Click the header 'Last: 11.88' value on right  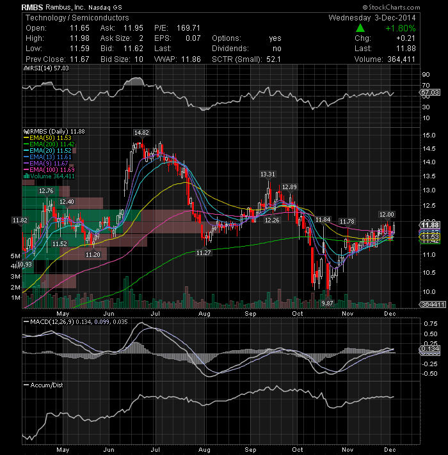coord(406,49)
